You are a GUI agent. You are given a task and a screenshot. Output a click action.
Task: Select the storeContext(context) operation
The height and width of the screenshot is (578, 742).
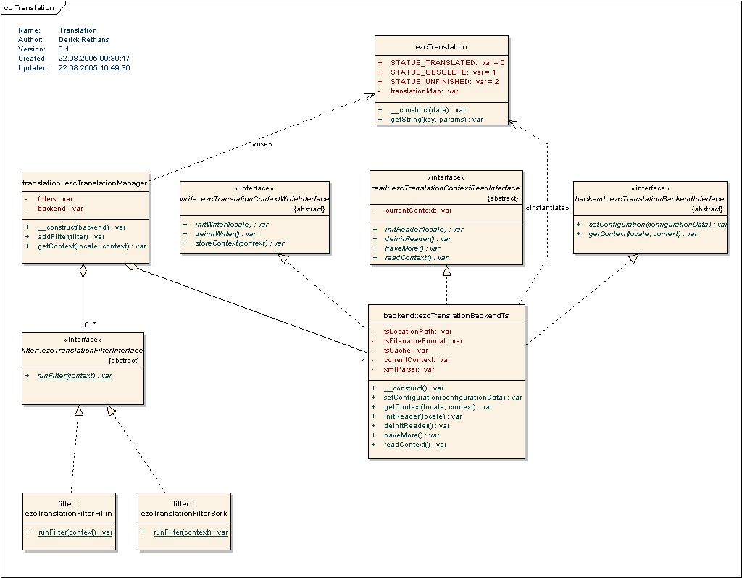[x=233, y=243]
